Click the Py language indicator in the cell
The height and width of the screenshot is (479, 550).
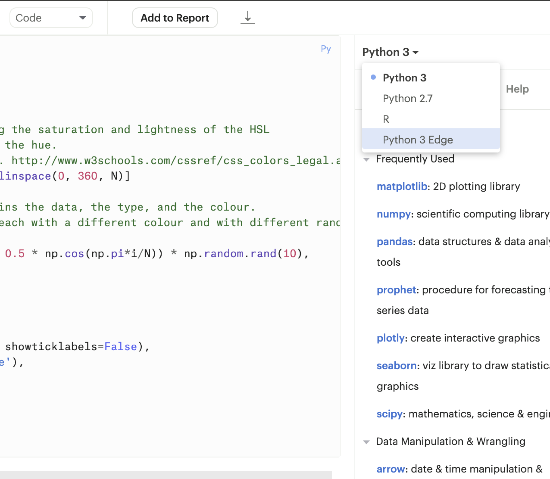(x=326, y=49)
